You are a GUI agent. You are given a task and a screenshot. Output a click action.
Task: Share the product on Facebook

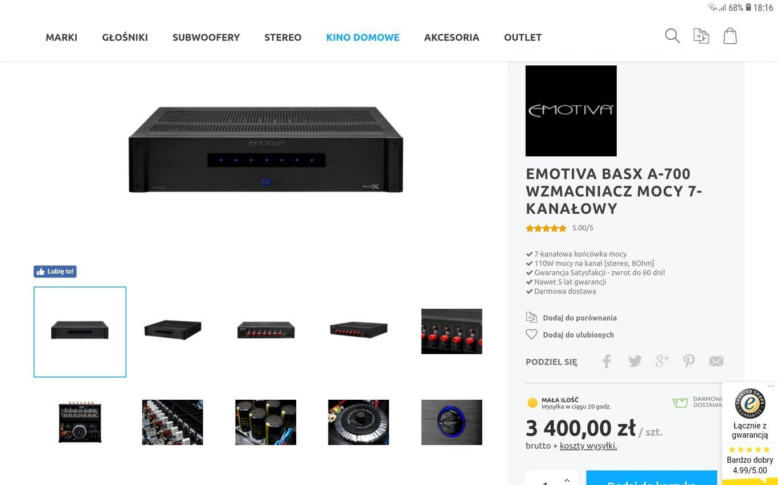point(607,361)
